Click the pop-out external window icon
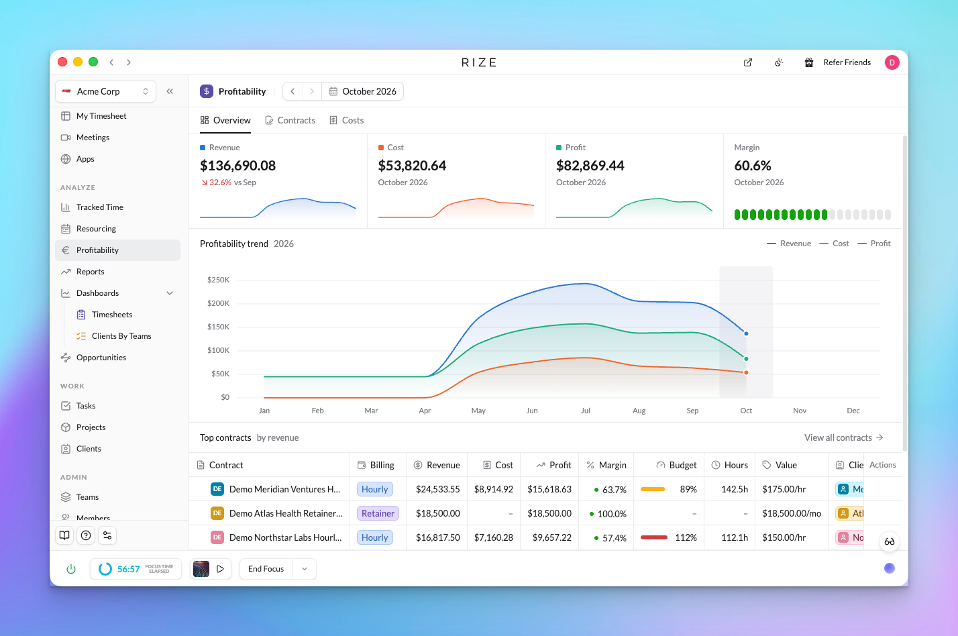 (x=748, y=62)
